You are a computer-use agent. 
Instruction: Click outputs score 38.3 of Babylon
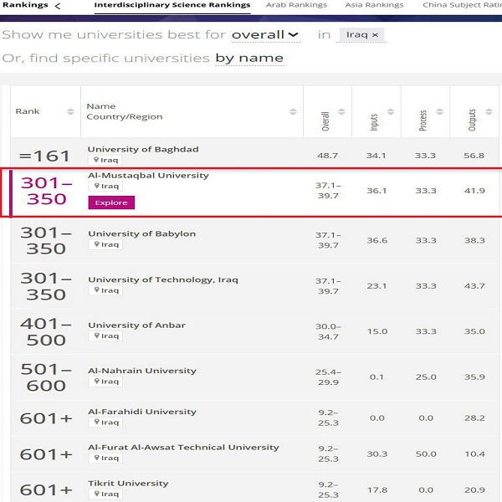click(474, 240)
